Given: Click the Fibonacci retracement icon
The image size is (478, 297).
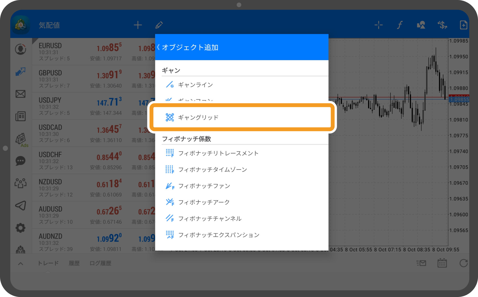Looking at the screenshot, I should (170, 153).
